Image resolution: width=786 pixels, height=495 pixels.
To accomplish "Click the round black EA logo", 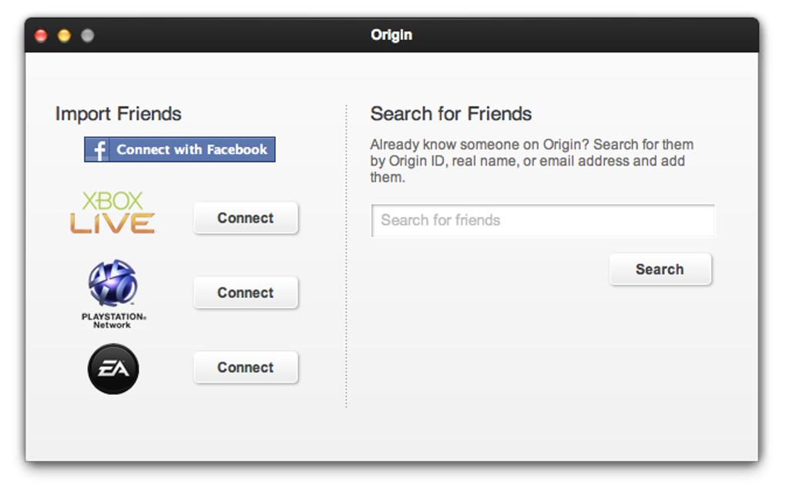I will point(113,369).
